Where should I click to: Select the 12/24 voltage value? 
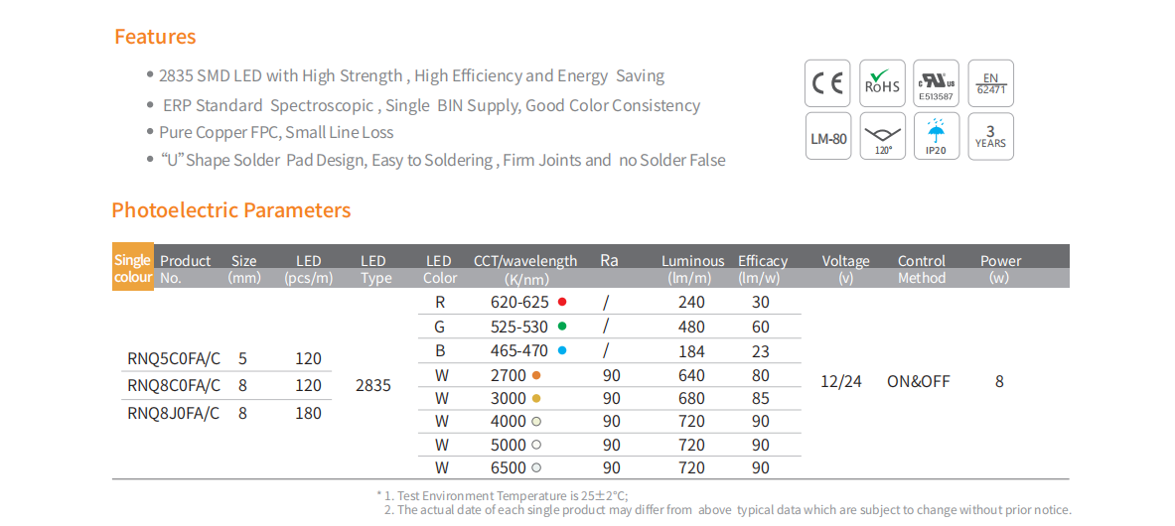pos(841,381)
